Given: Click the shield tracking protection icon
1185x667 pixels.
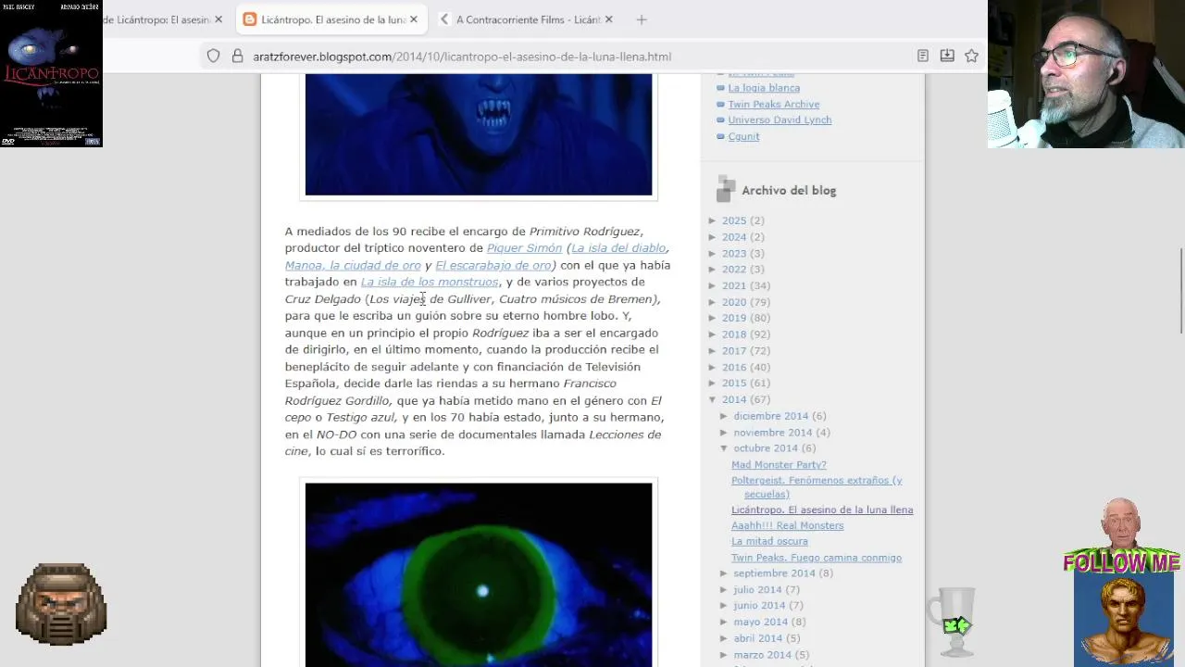Looking at the screenshot, I should pos(214,56).
